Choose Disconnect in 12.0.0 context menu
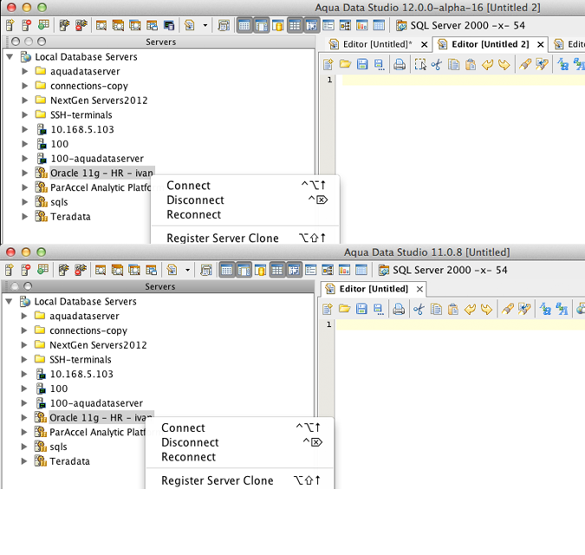The width and height of the screenshot is (585, 555). click(x=245, y=200)
